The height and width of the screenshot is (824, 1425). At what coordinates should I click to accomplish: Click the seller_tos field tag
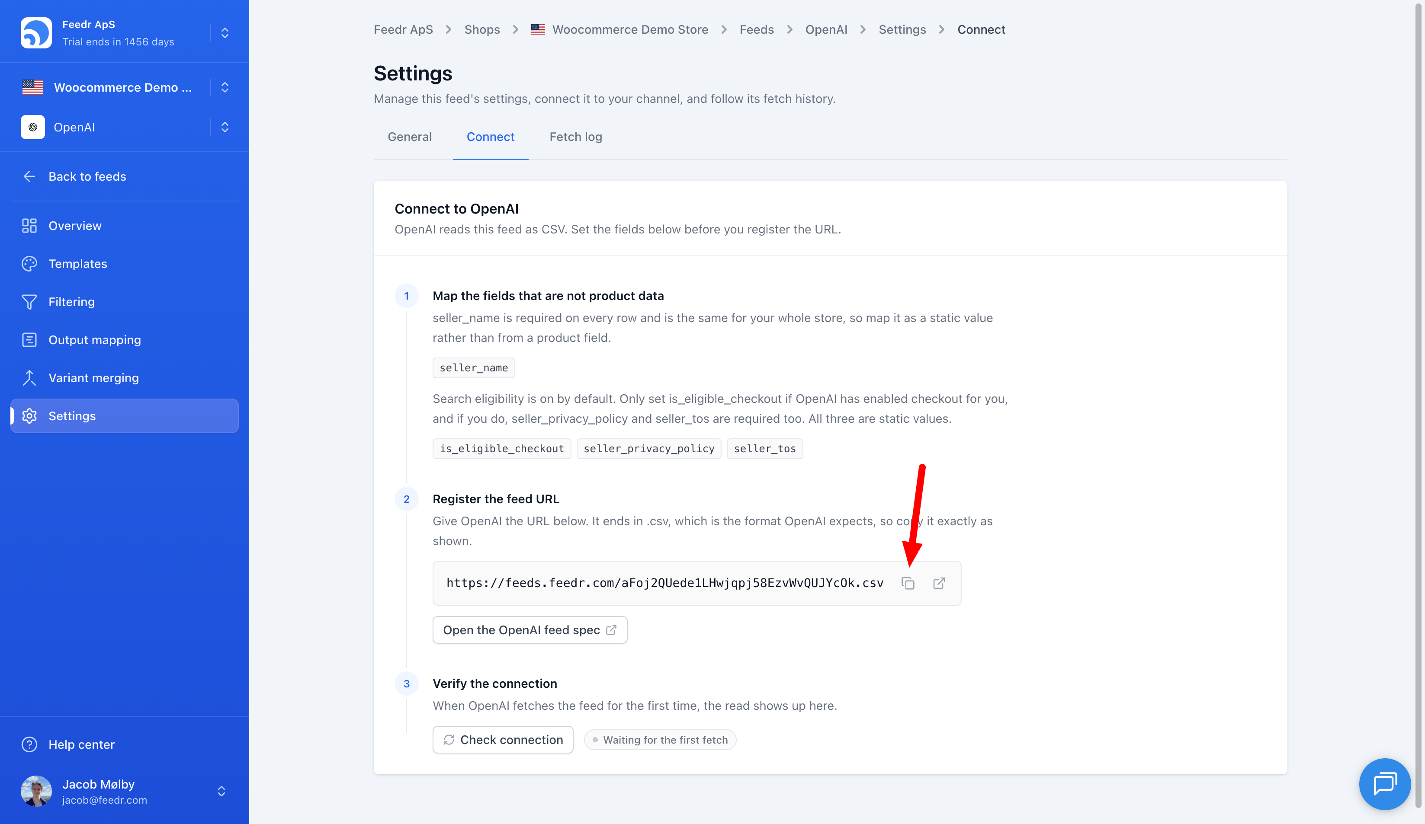point(764,449)
